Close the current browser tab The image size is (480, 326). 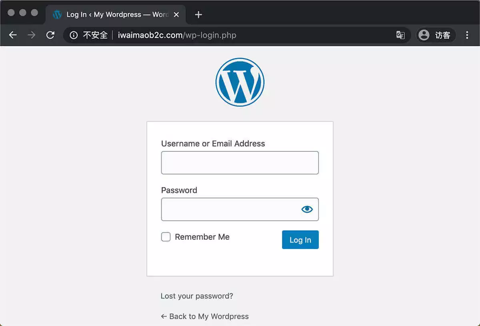point(176,14)
